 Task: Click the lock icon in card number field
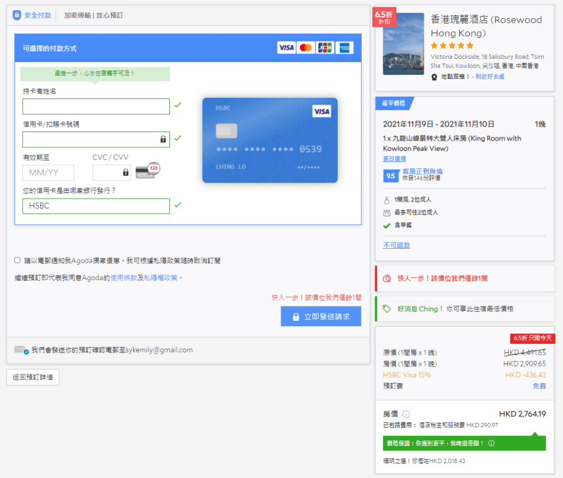(163, 139)
